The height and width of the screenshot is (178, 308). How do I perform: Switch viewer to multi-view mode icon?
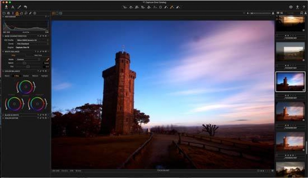click(x=53, y=13)
